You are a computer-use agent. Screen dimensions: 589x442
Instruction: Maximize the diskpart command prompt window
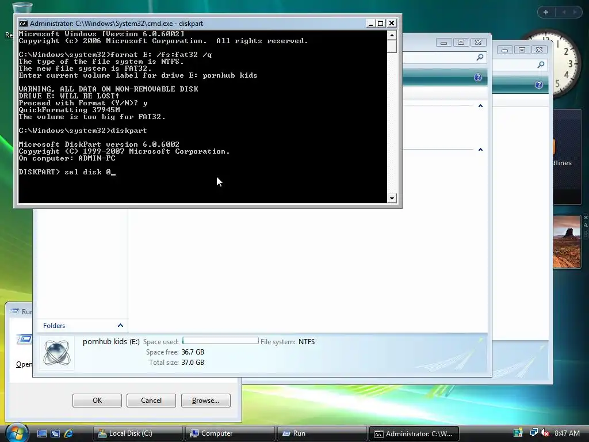pyautogui.click(x=381, y=23)
